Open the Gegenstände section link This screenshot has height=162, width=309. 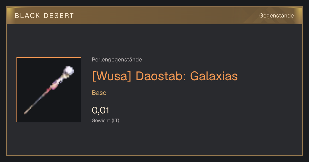tap(276, 16)
